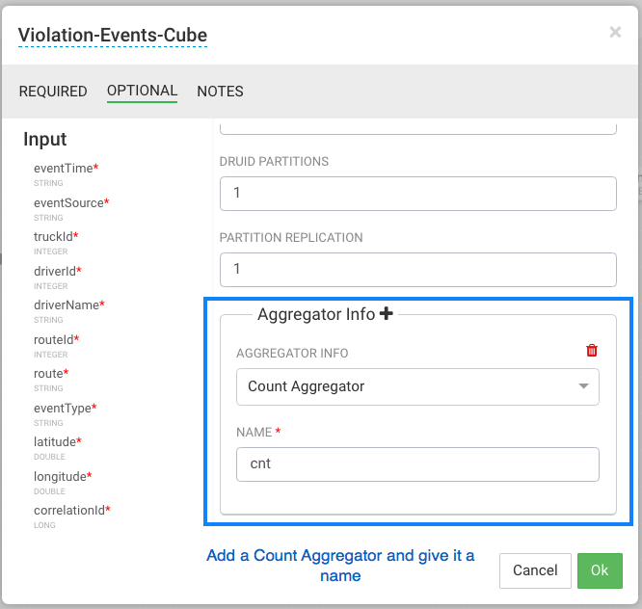642x609 pixels.
Task: Click the Cancel button
Action: tap(535, 570)
